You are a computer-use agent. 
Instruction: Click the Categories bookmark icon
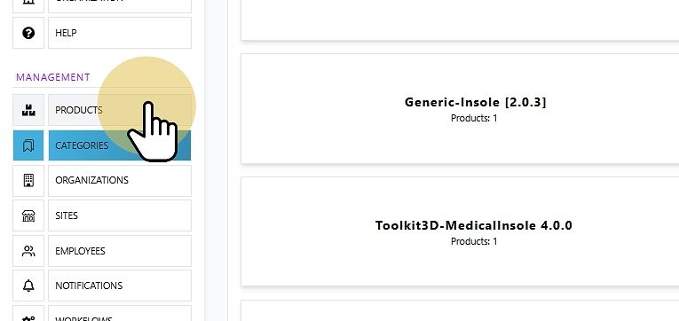[x=28, y=145]
